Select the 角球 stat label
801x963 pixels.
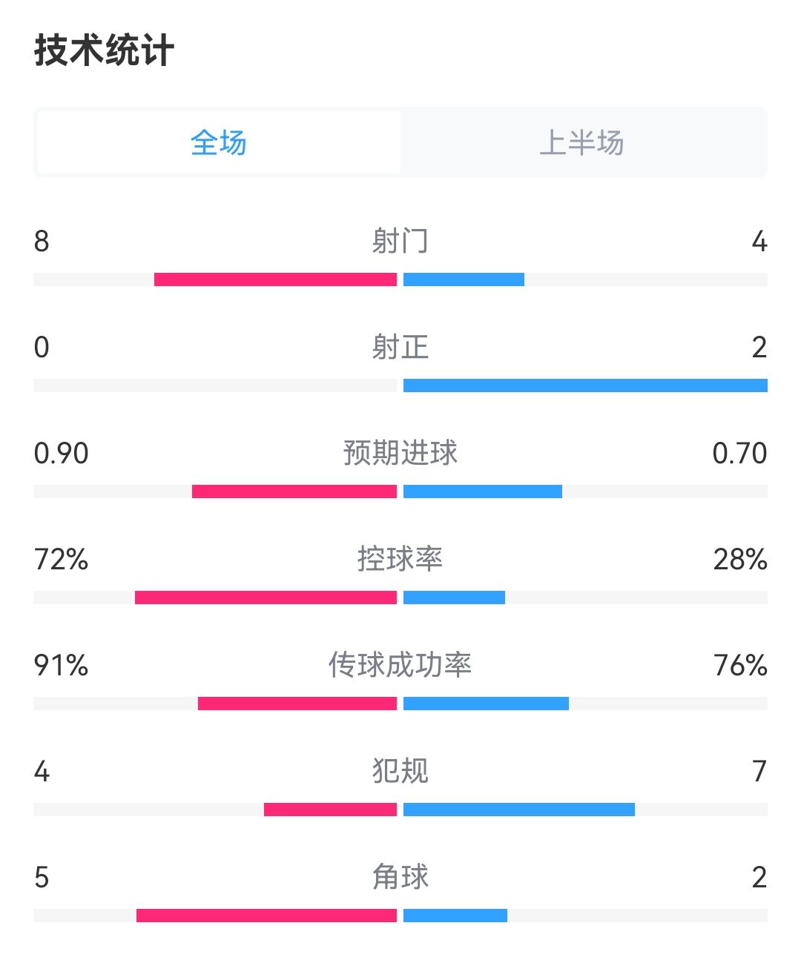(400, 877)
